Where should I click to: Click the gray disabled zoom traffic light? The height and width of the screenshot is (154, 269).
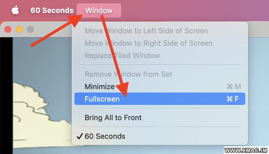coord(30,29)
